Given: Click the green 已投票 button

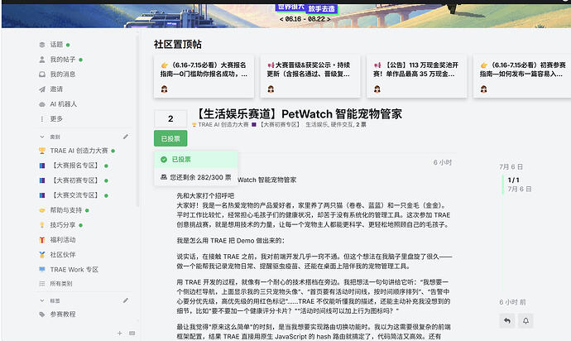Looking at the screenshot, I should [170, 138].
